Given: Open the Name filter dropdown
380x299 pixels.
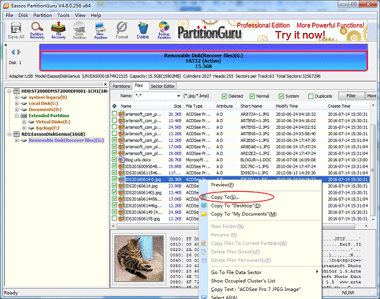Looking at the screenshot, I should click(x=179, y=96).
